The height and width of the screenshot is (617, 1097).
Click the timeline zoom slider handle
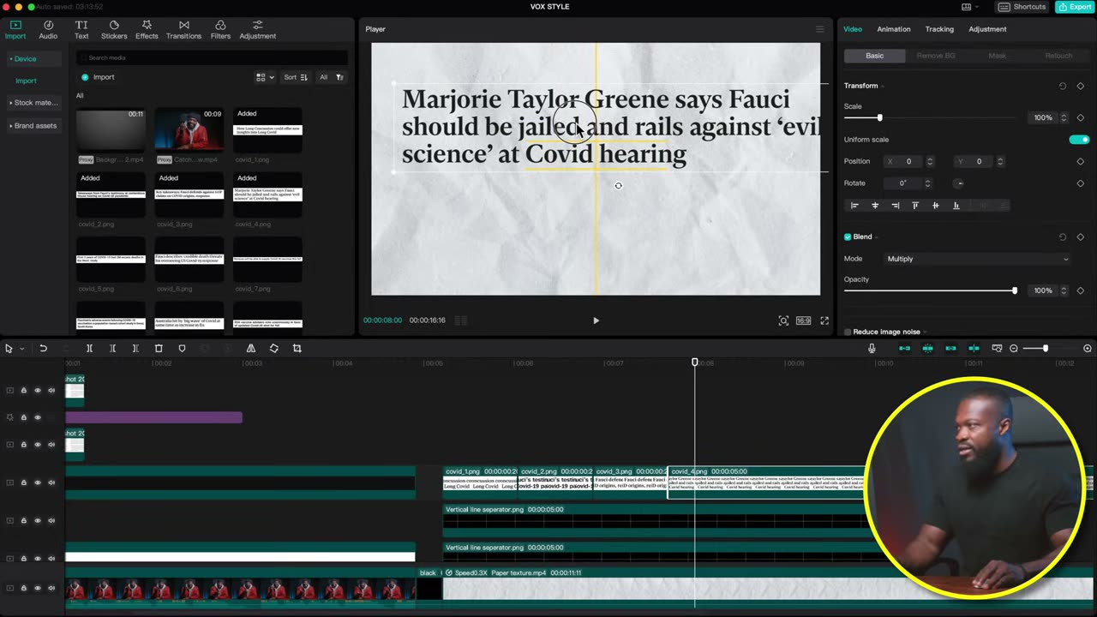1045,349
